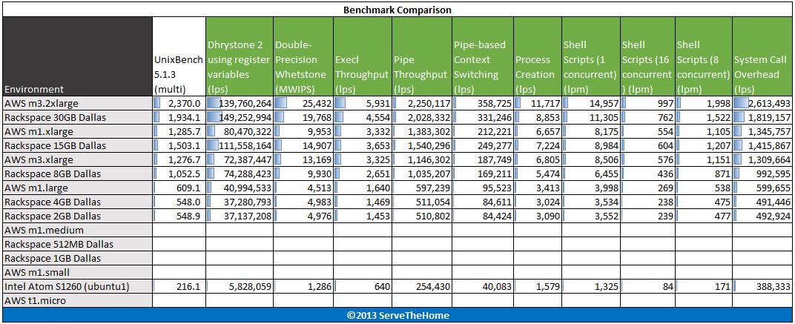Viewport: 795px width, 324px height.
Task: Select the Process Creation column header
Action: pyautogui.click(x=534, y=67)
